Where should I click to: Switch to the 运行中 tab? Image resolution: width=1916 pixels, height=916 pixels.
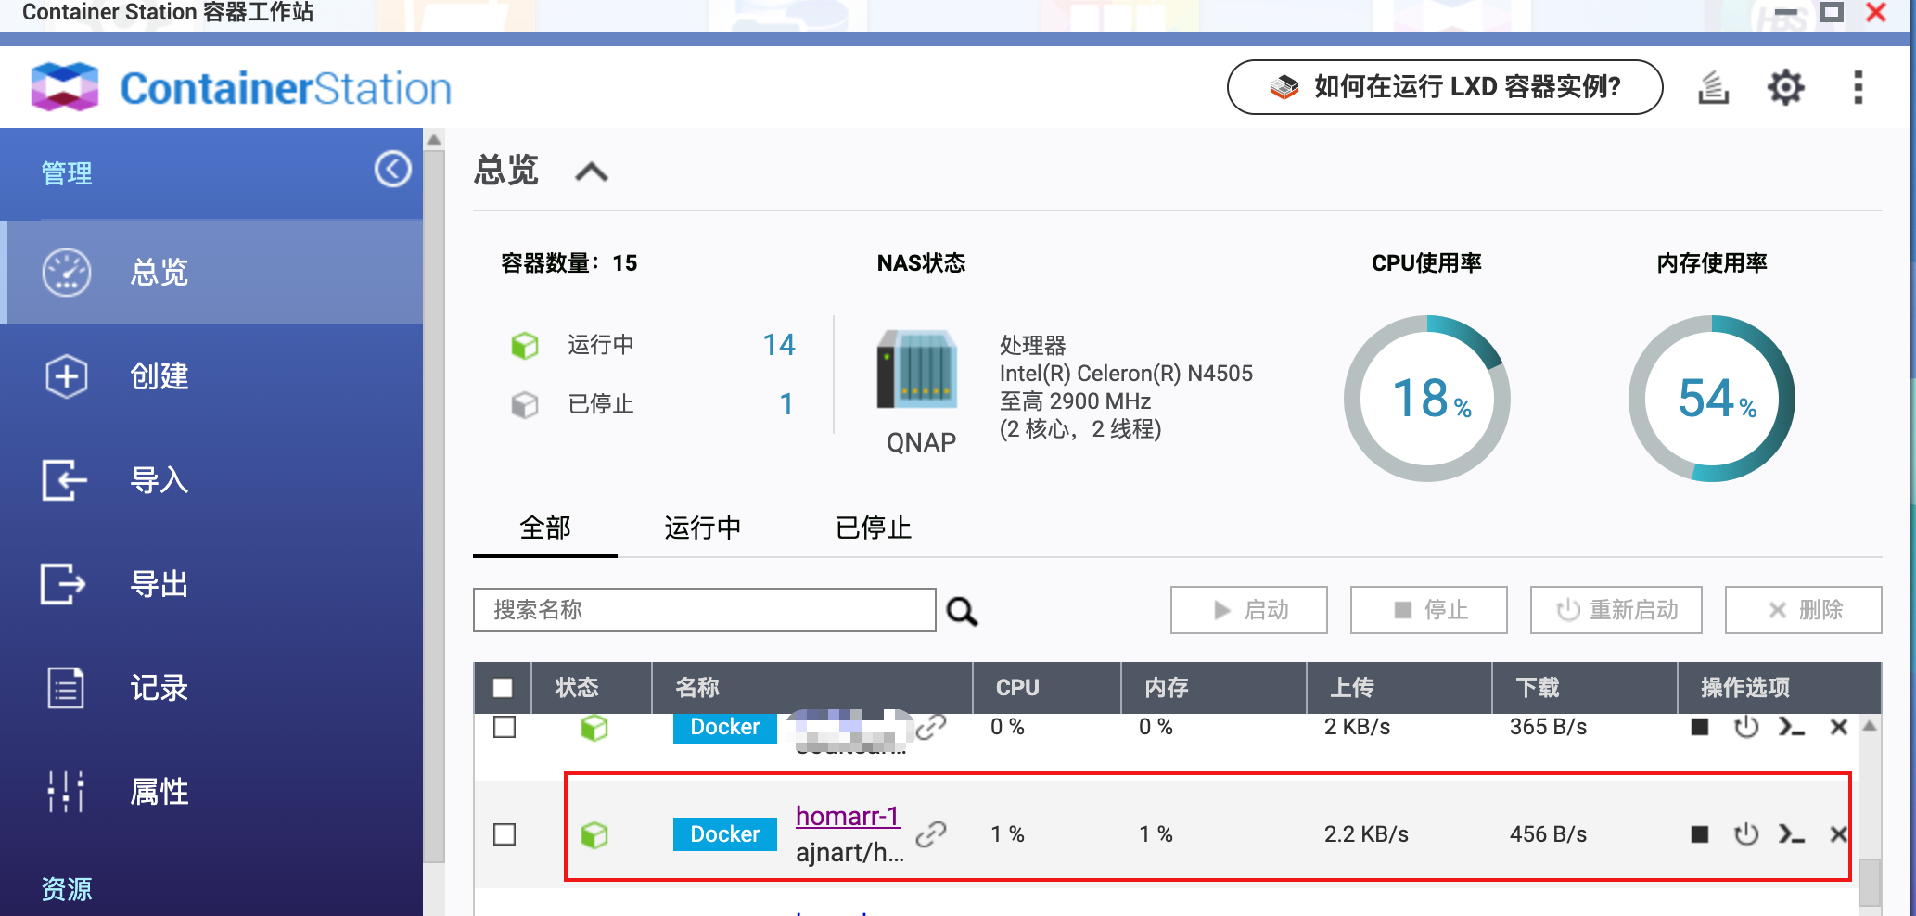[x=702, y=528]
